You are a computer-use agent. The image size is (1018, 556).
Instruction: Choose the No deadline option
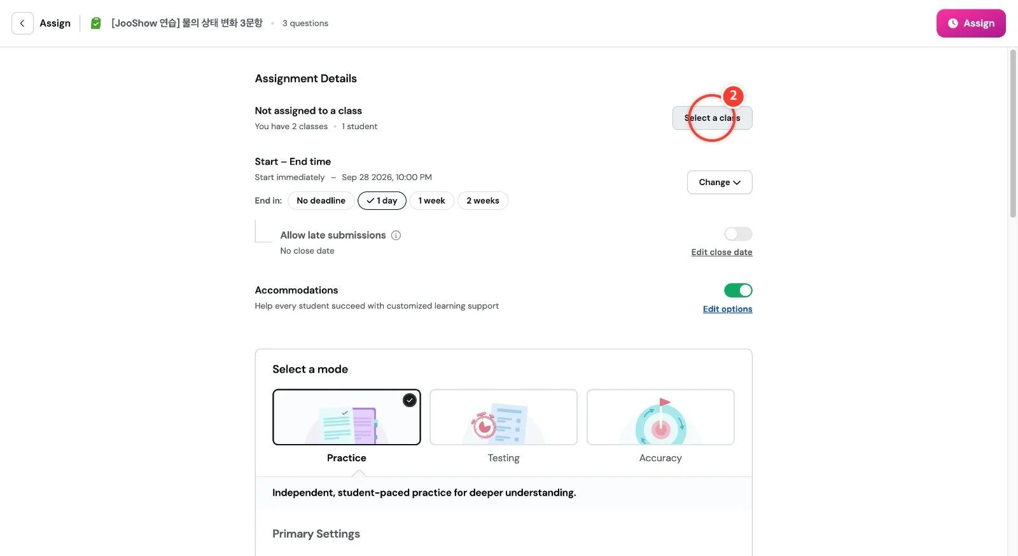[x=321, y=201]
